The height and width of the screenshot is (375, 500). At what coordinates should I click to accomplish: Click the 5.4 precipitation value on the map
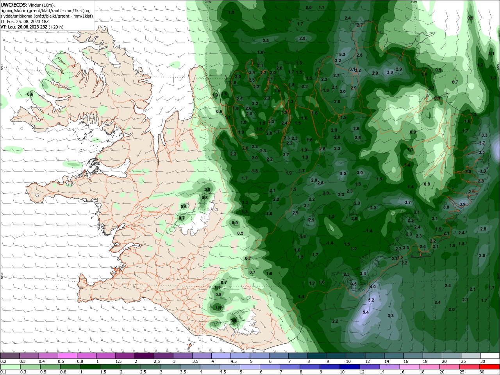point(366,312)
